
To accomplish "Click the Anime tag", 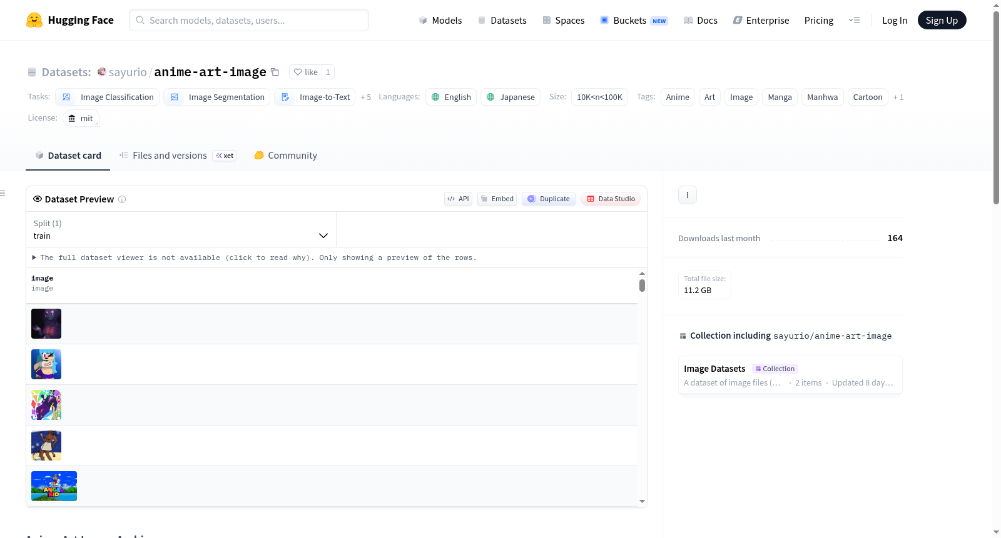I will [x=678, y=97].
